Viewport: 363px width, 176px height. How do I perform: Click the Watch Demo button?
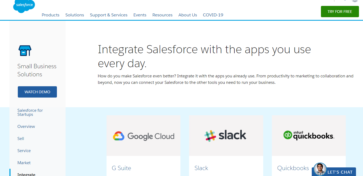tap(37, 92)
